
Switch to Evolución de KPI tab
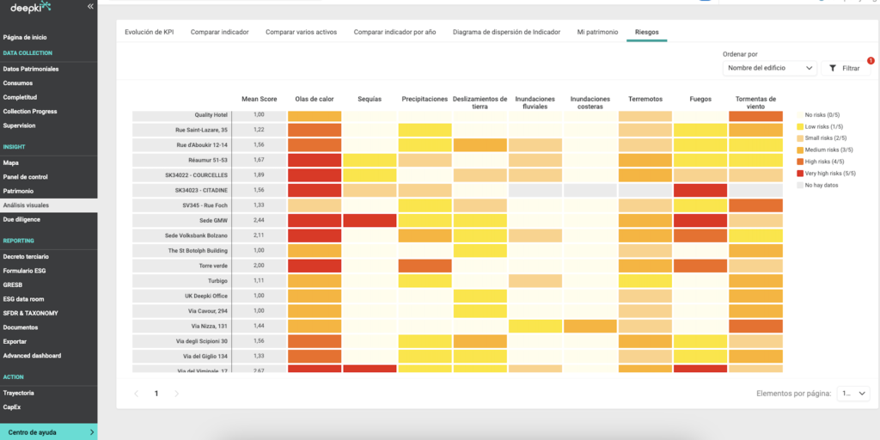149,32
